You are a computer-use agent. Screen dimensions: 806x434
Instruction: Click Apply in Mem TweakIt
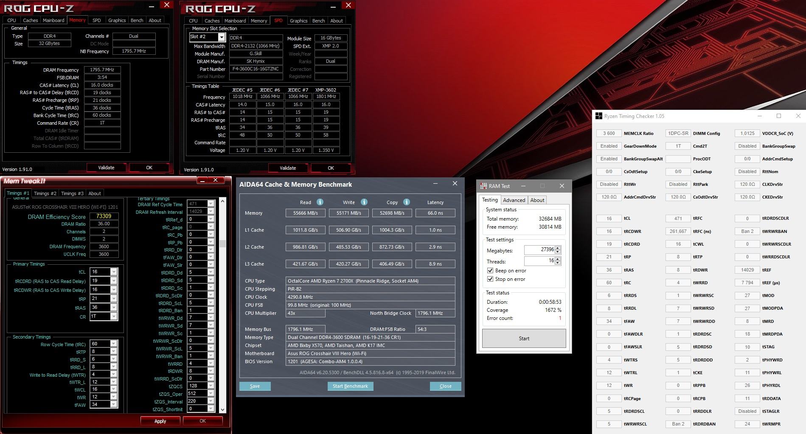160,421
